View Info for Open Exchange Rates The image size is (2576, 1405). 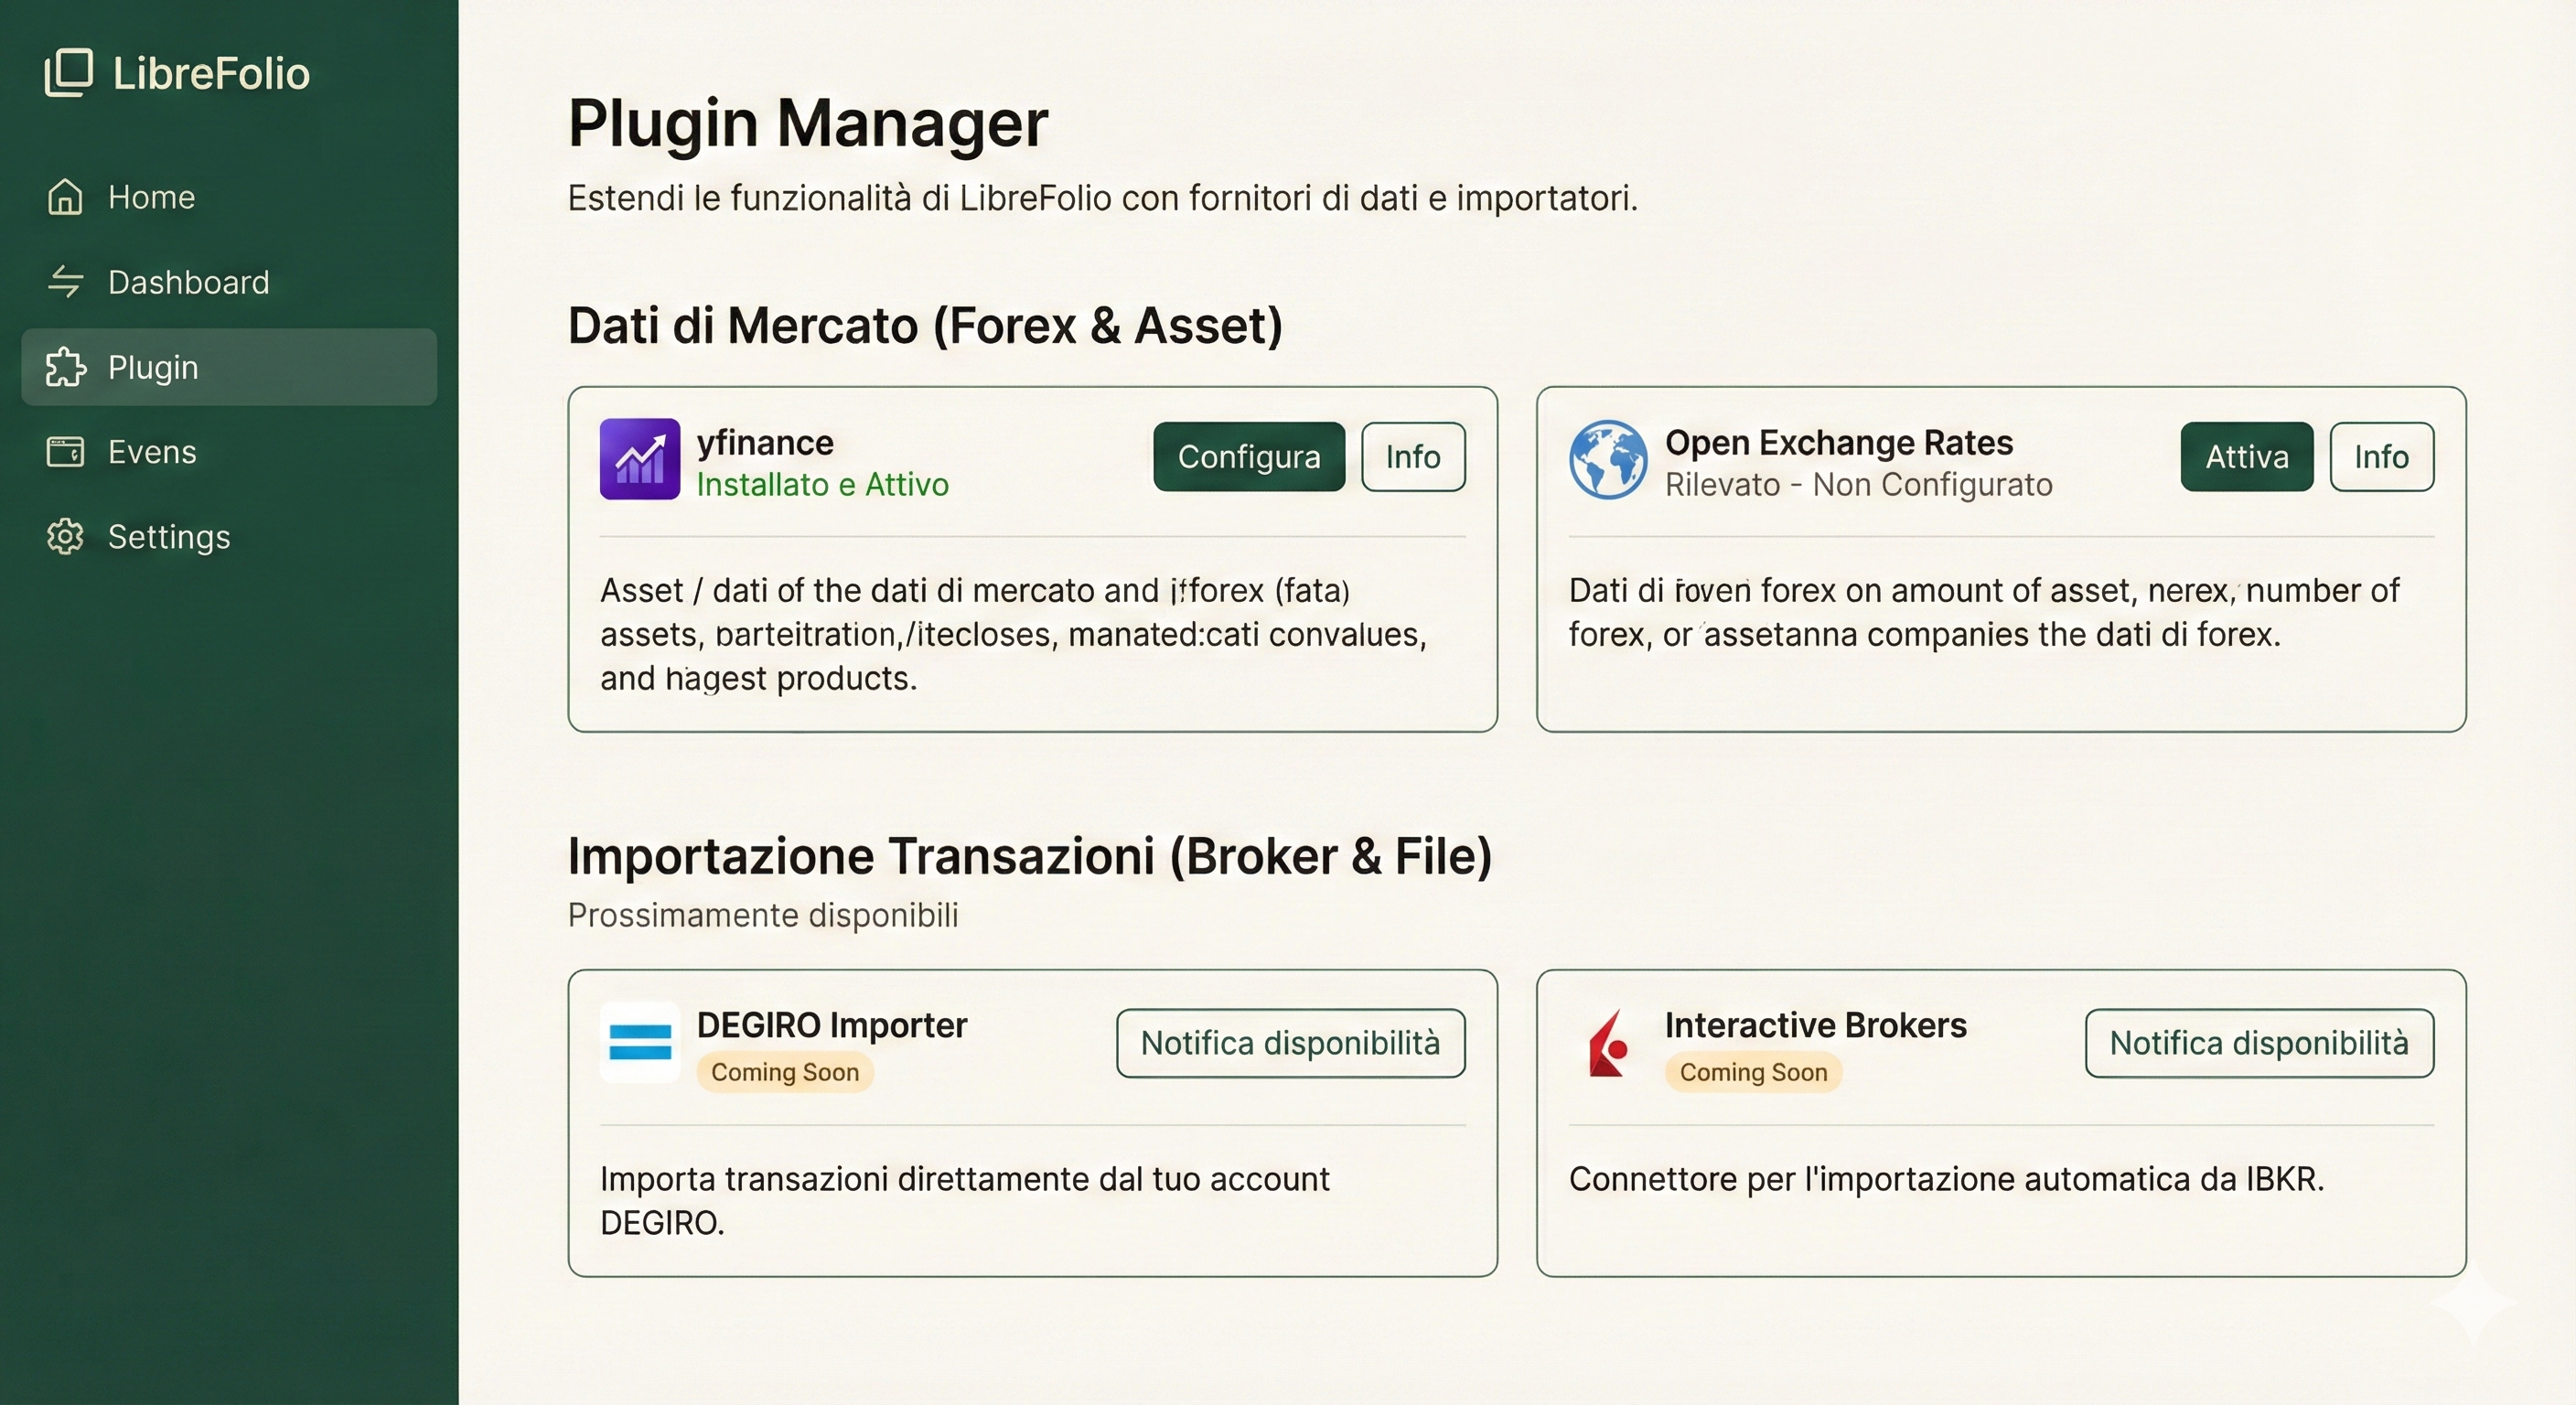pos(2382,457)
